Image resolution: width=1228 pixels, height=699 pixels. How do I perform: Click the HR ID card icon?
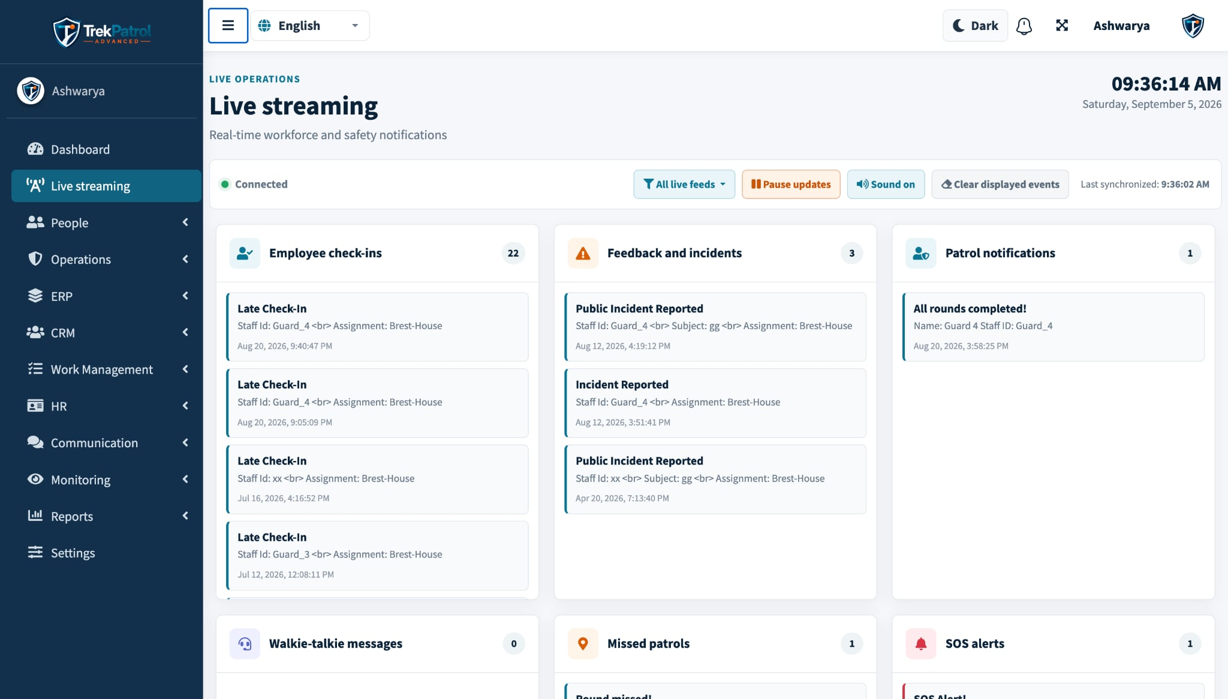click(x=35, y=406)
